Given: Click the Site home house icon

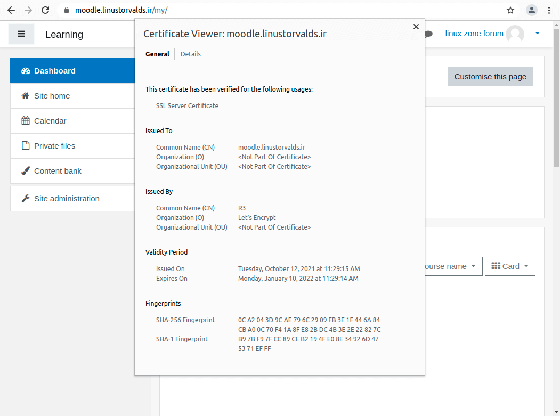Looking at the screenshot, I should (x=26, y=96).
